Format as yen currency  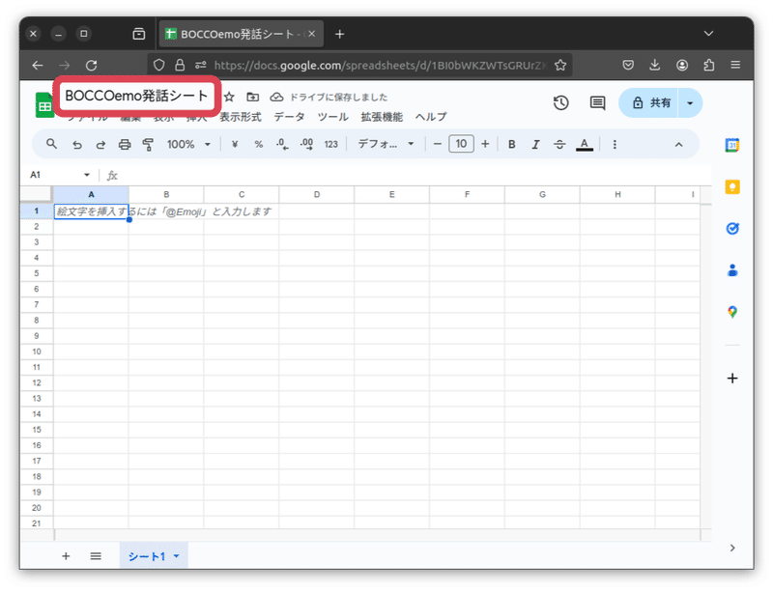click(235, 144)
